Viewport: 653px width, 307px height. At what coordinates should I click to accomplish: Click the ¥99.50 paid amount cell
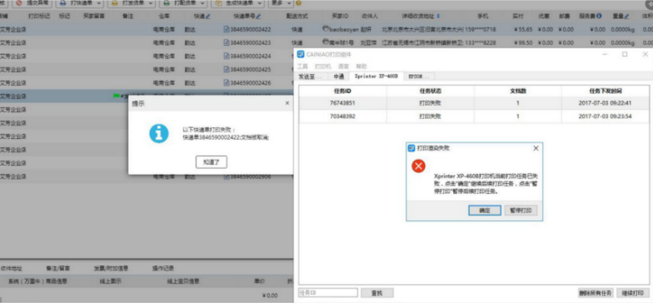tap(523, 43)
